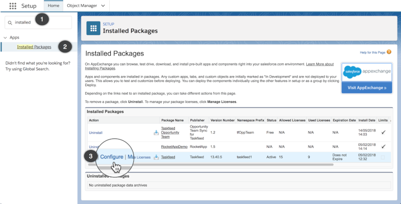The image size is (401, 204).
Task: Toggle Limits checkbox for RocketAppDemo row
Action: (x=383, y=146)
